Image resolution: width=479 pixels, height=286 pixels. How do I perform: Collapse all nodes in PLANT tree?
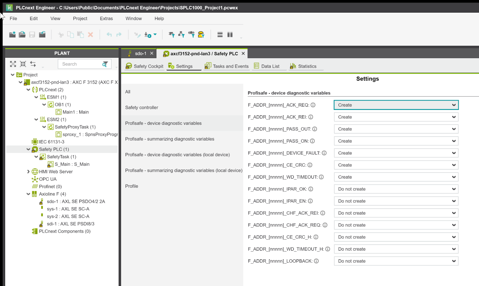(x=23, y=64)
